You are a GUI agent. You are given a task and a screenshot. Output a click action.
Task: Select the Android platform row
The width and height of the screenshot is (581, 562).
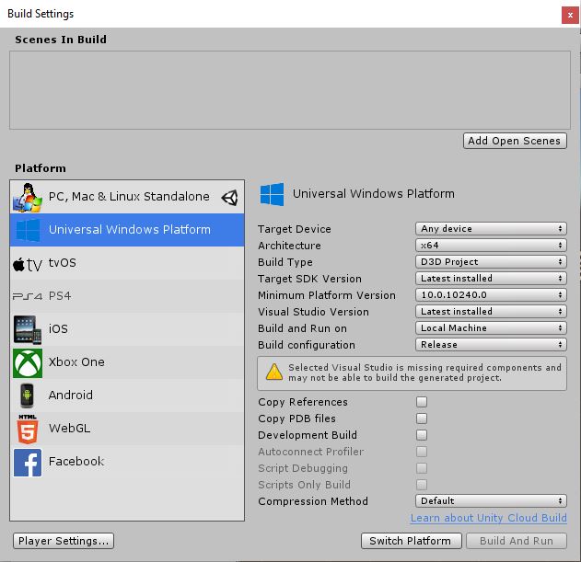pos(127,396)
